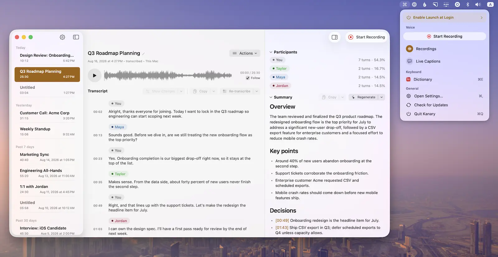Click the Regenerate button
This screenshot has width=498, height=257.
pos(363,97)
